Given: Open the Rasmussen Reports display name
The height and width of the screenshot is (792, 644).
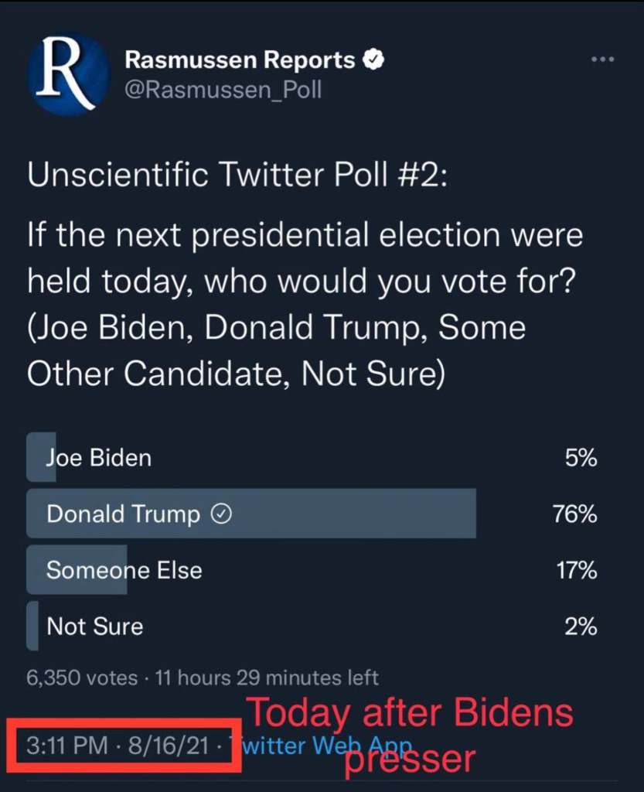Looking at the screenshot, I should (240, 60).
